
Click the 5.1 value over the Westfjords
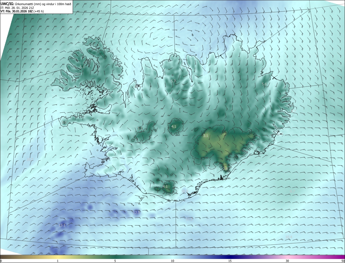[82, 67]
